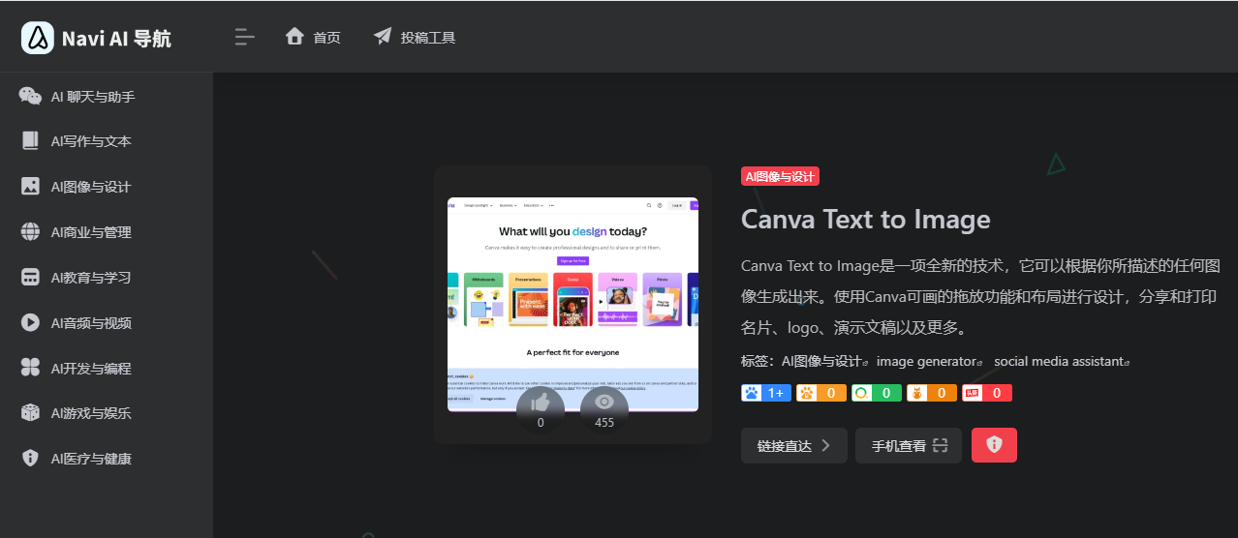This screenshot has width=1238, height=538.
Task: Click the arrow chevron in 链接直达
Action: click(x=825, y=446)
